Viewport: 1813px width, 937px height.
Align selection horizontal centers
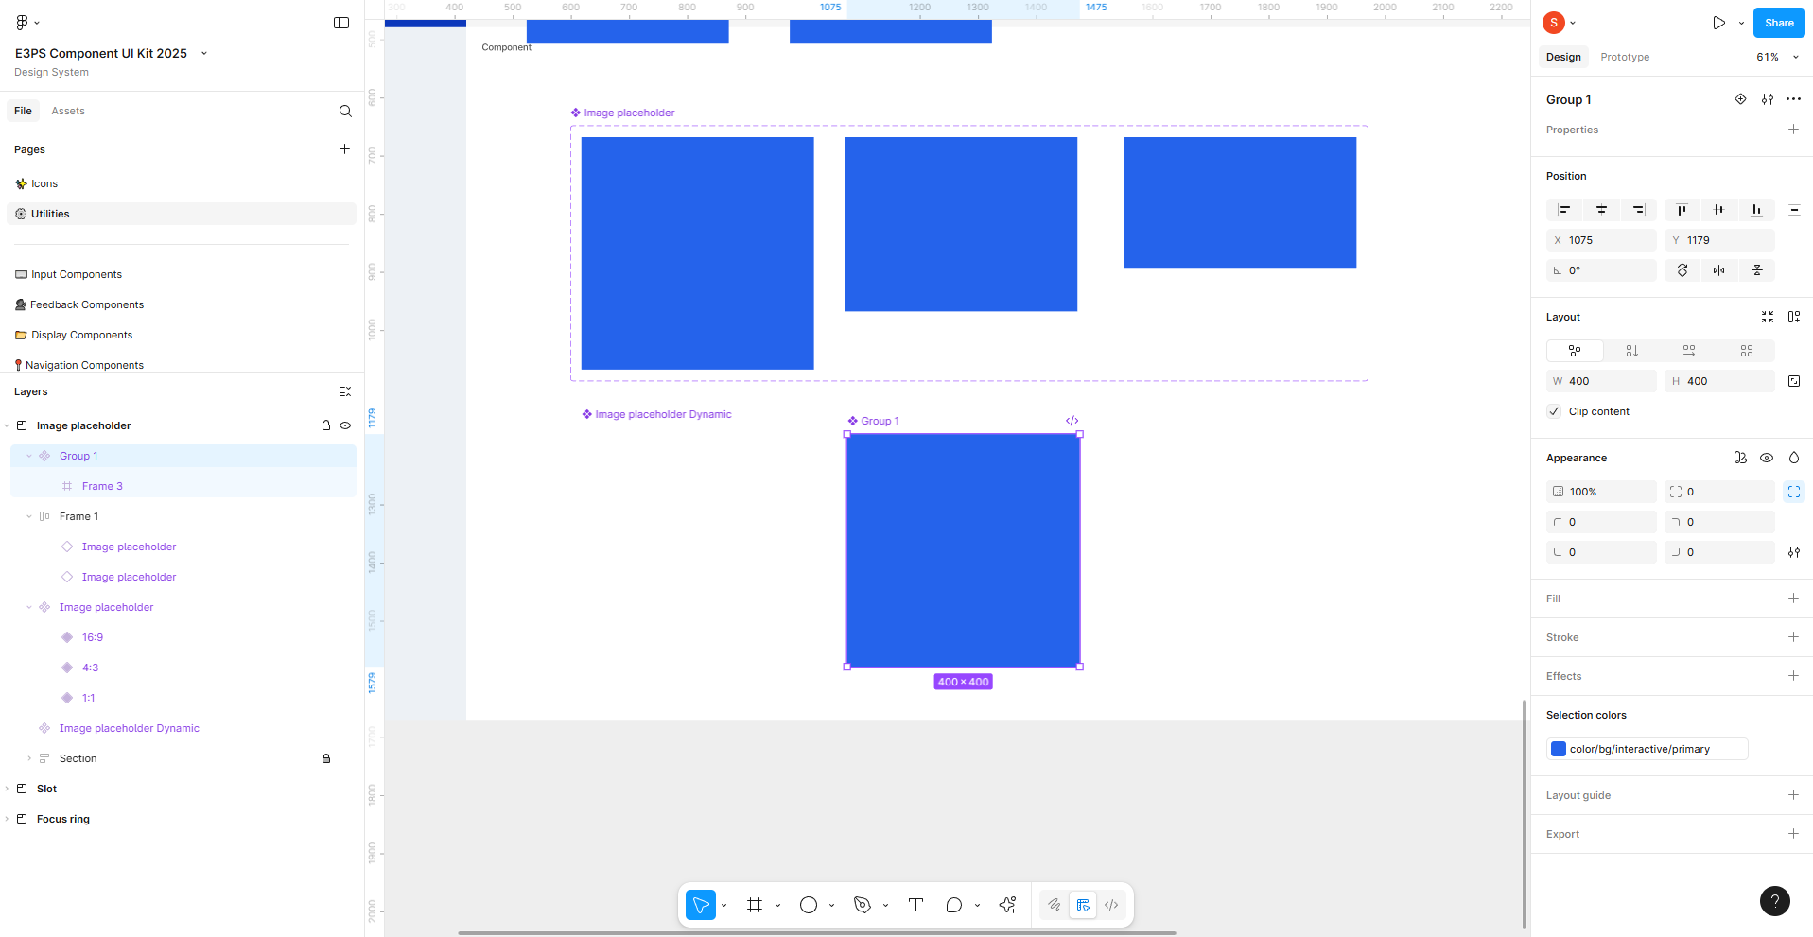(x=1601, y=210)
